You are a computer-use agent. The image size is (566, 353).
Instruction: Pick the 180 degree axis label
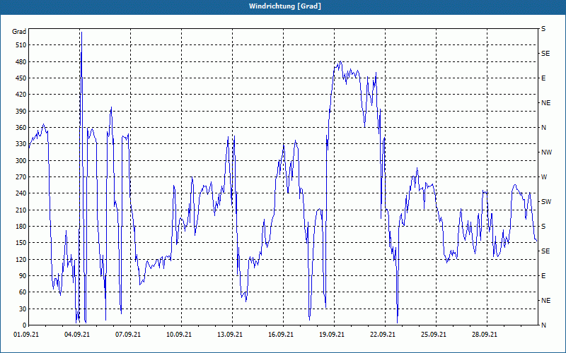click(21, 227)
